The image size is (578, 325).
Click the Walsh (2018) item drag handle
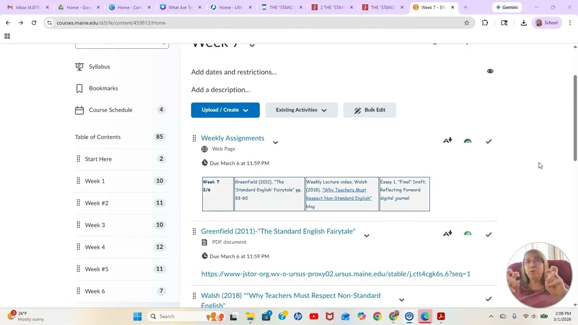[x=194, y=296]
